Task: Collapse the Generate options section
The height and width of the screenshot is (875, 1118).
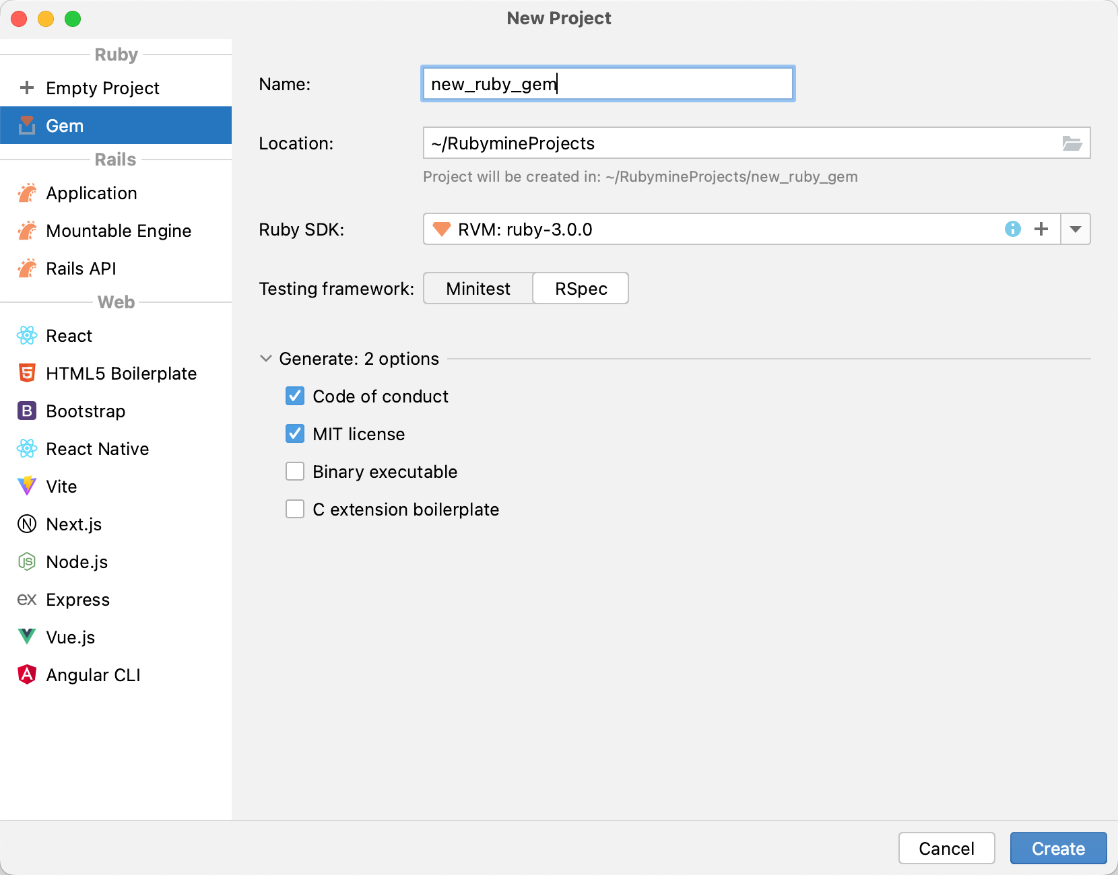Action: 265,359
